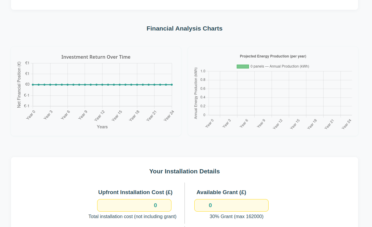This screenshot has height=227, width=372.
Task: Select the Year 24 data point on investment chart
Action: 172,84
